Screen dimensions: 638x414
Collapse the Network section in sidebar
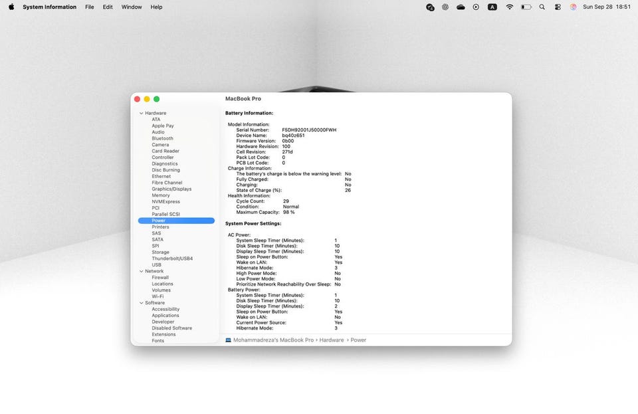pos(141,271)
